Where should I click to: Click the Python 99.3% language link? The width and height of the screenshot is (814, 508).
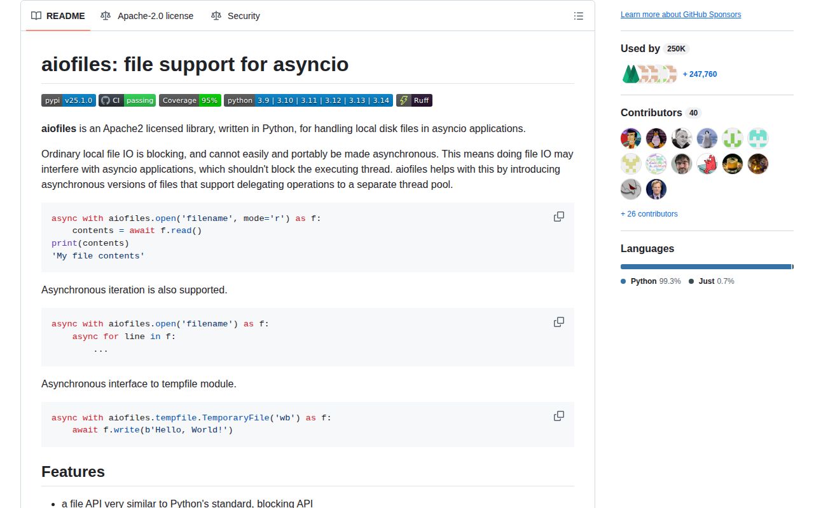(651, 281)
